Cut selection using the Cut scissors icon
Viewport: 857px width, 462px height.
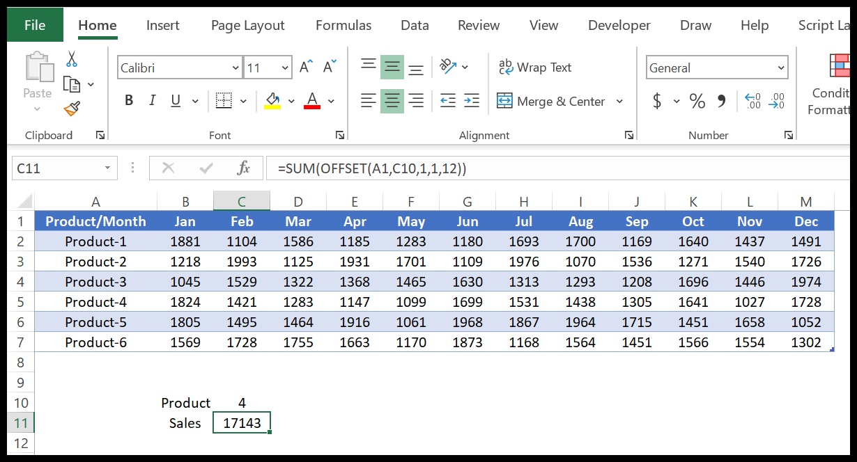70,58
